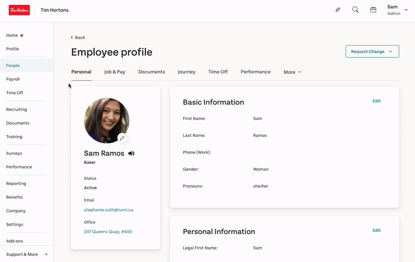Open the Request Change dropdown
This screenshot has width=415, height=262.
(x=372, y=51)
